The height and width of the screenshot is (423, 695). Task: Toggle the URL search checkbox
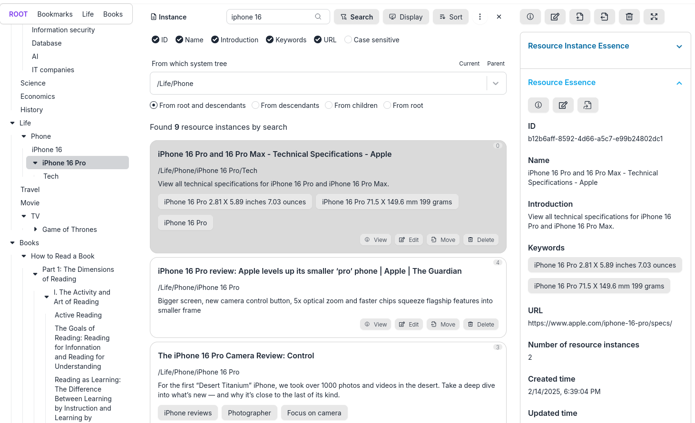tap(318, 39)
